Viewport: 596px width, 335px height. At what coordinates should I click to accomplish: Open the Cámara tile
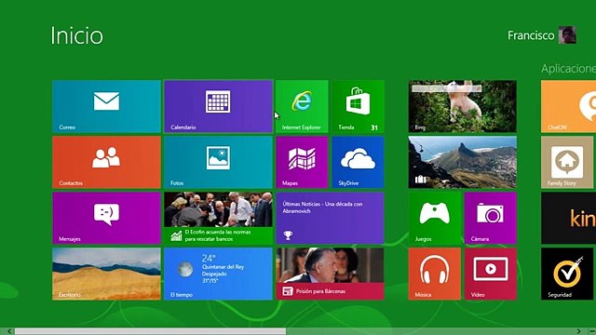[x=491, y=218]
